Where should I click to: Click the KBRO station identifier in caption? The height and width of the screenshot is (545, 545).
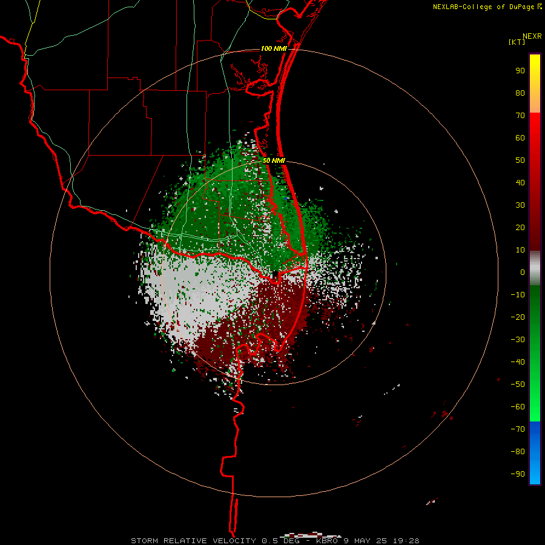[327, 541]
